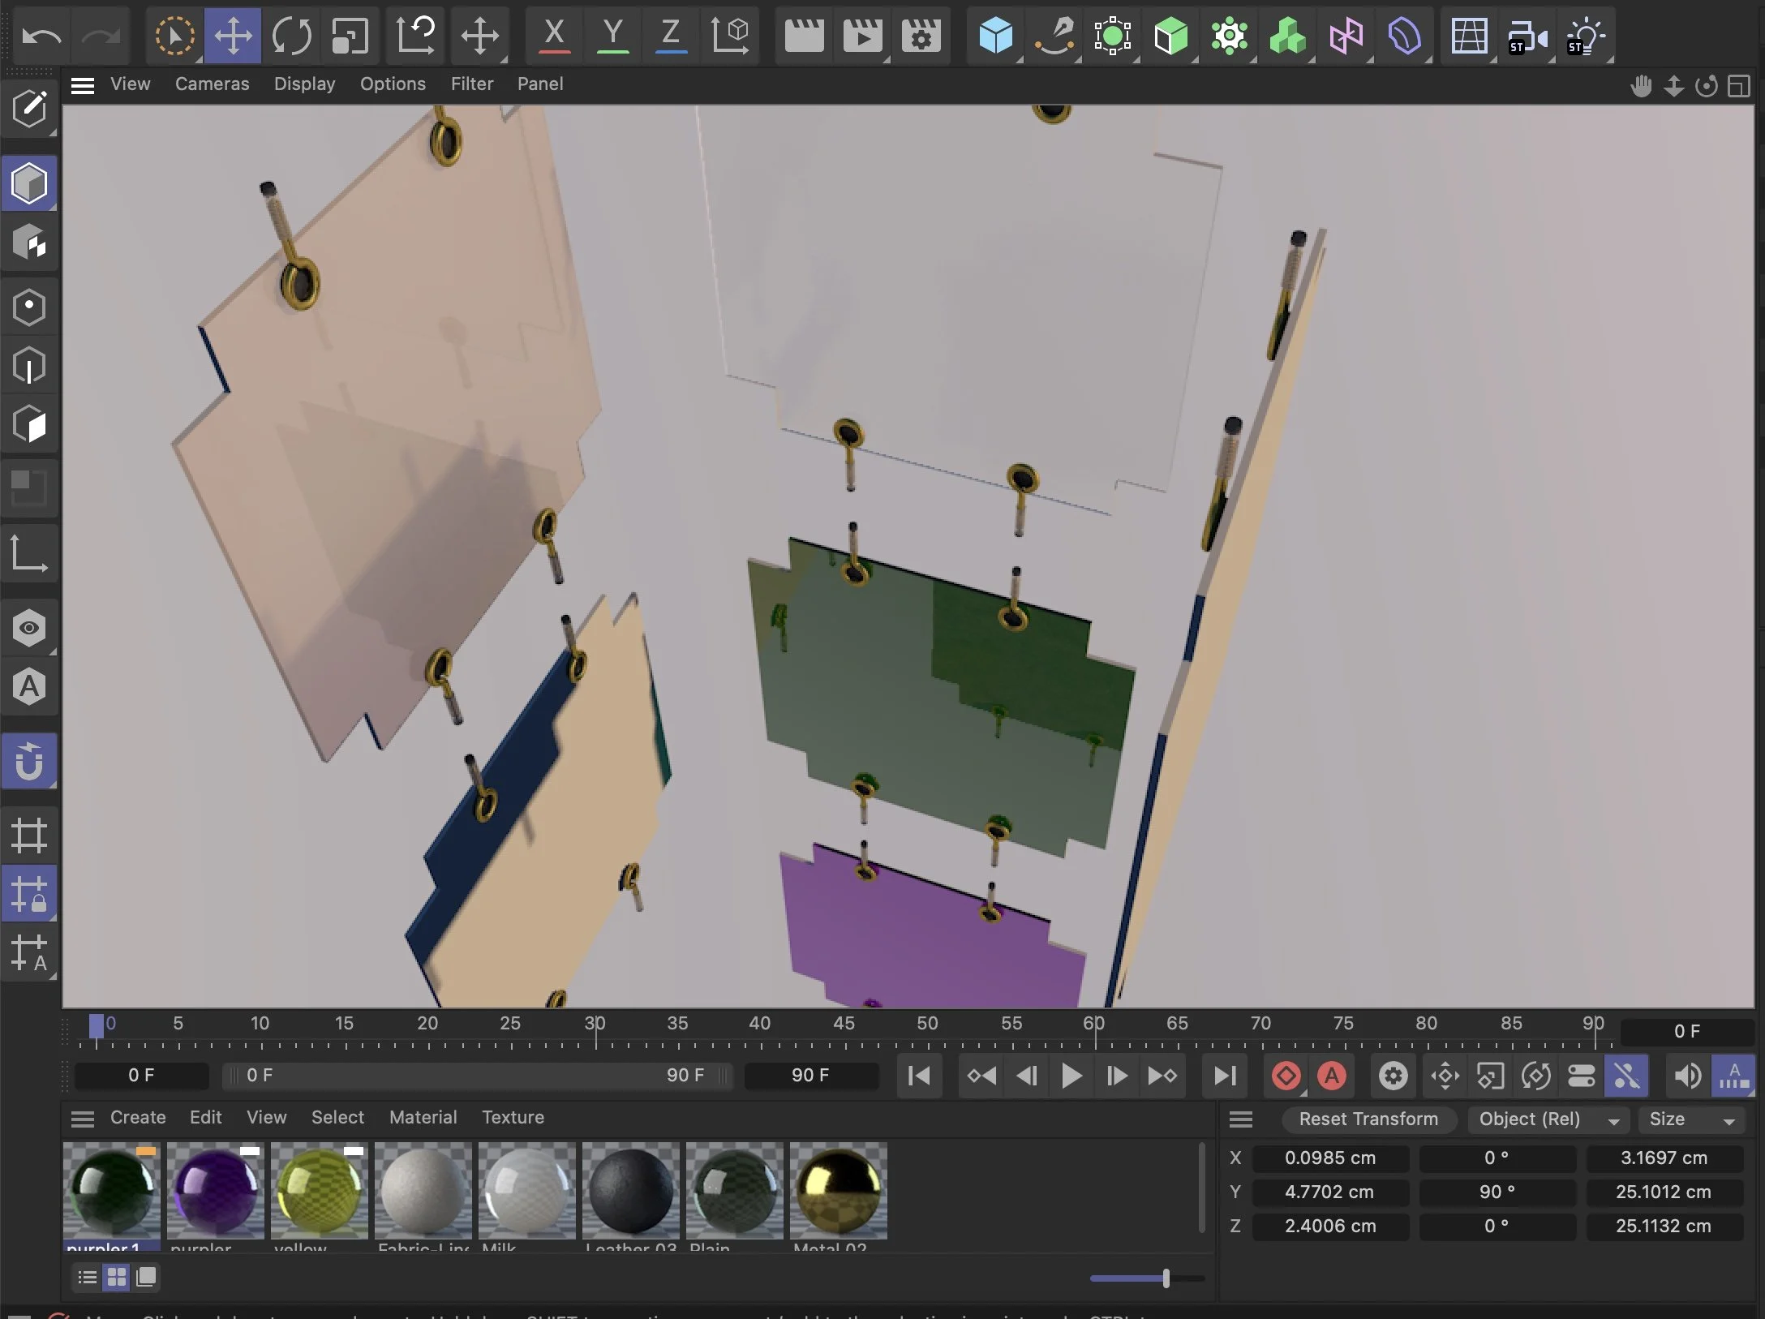Add a floor grid object
This screenshot has width=1765, height=1319.
coord(1469,36)
